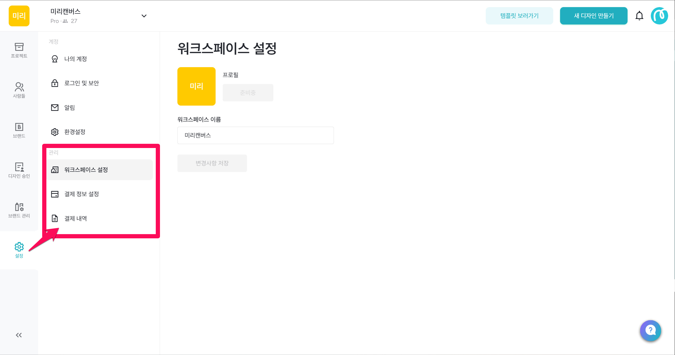The width and height of the screenshot is (675, 355).
Task: Go to the 브랜드 sidebar icon
Action: pyautogui.click(x=19, y=130)
